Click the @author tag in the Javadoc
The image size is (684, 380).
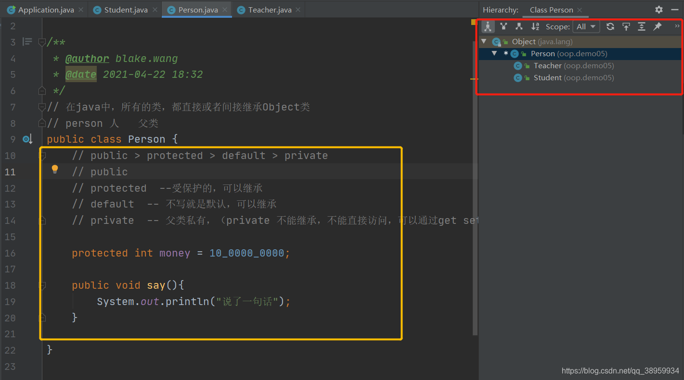click(x=87, y=59)
